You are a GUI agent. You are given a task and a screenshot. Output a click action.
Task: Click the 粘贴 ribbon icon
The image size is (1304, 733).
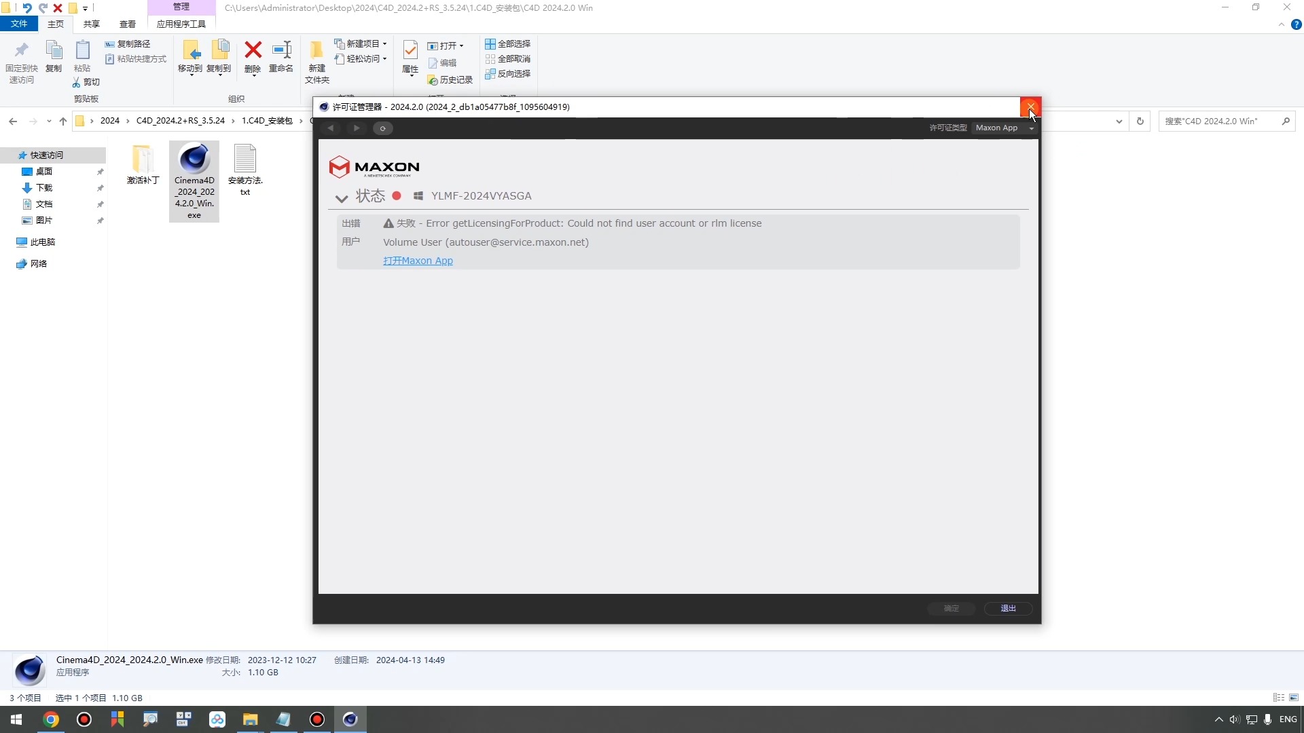click(x=82, y=50)
